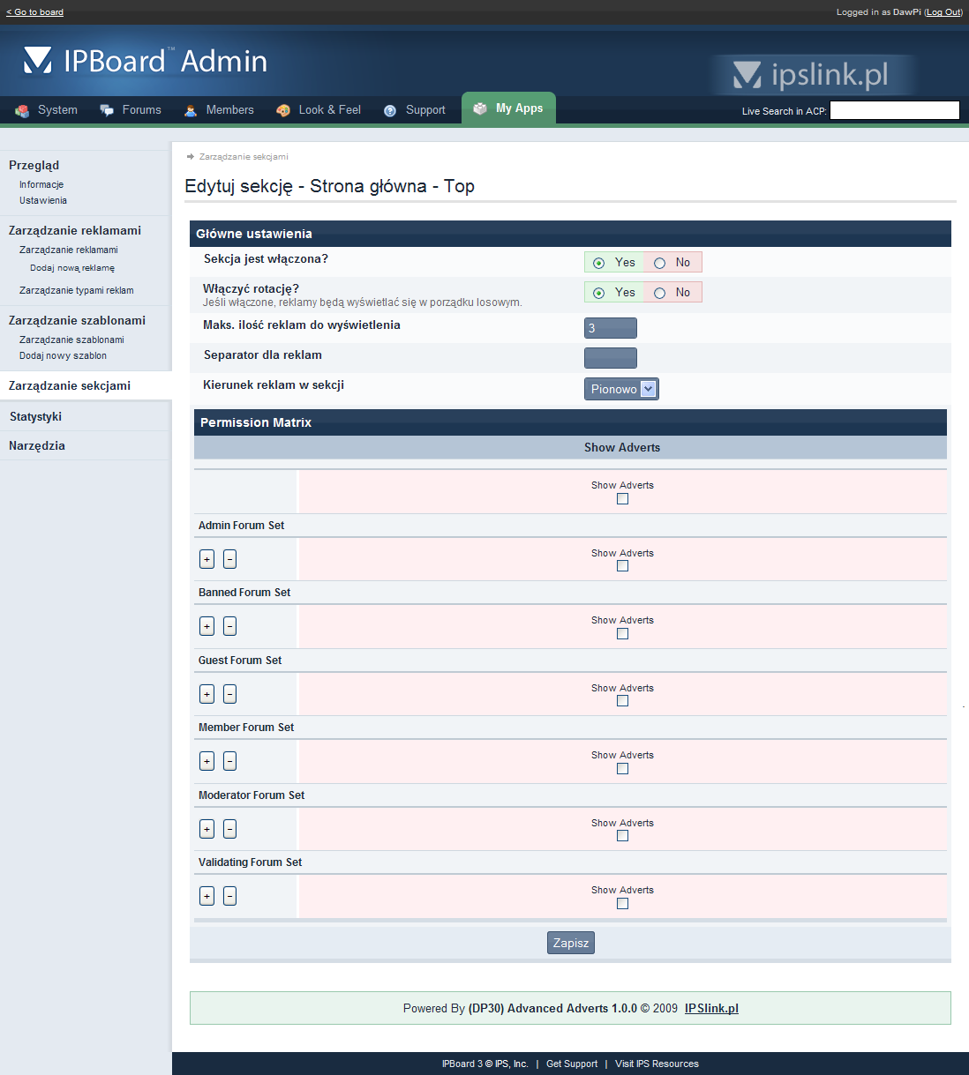The image size is (969, 1075).
Task: Click the Support help icon
Action: [390, 110]
